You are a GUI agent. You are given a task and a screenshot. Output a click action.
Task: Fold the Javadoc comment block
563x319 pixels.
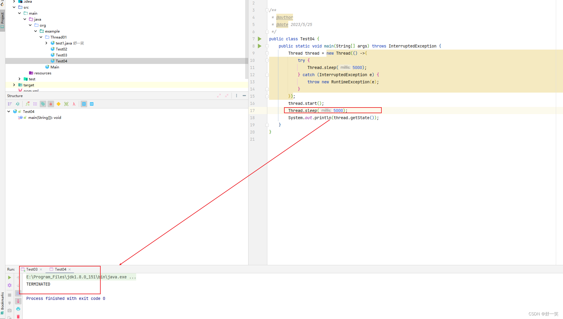pyautogui.click(x=267, y=10)
